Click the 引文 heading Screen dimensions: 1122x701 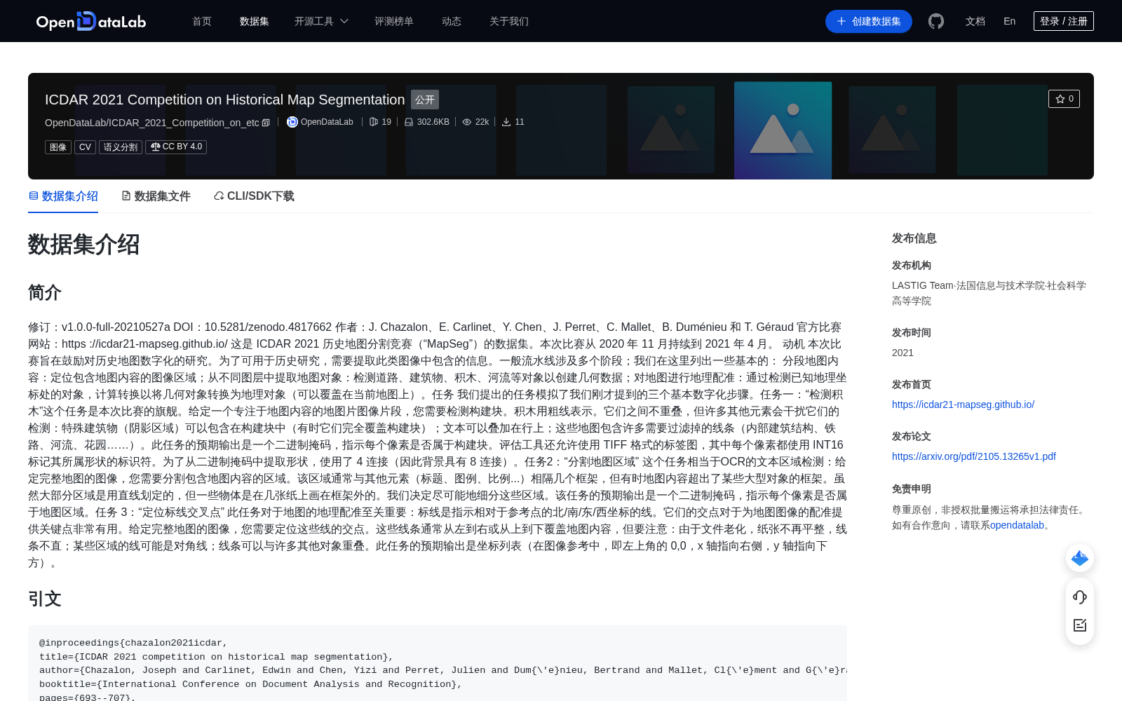tap(45, 599)
